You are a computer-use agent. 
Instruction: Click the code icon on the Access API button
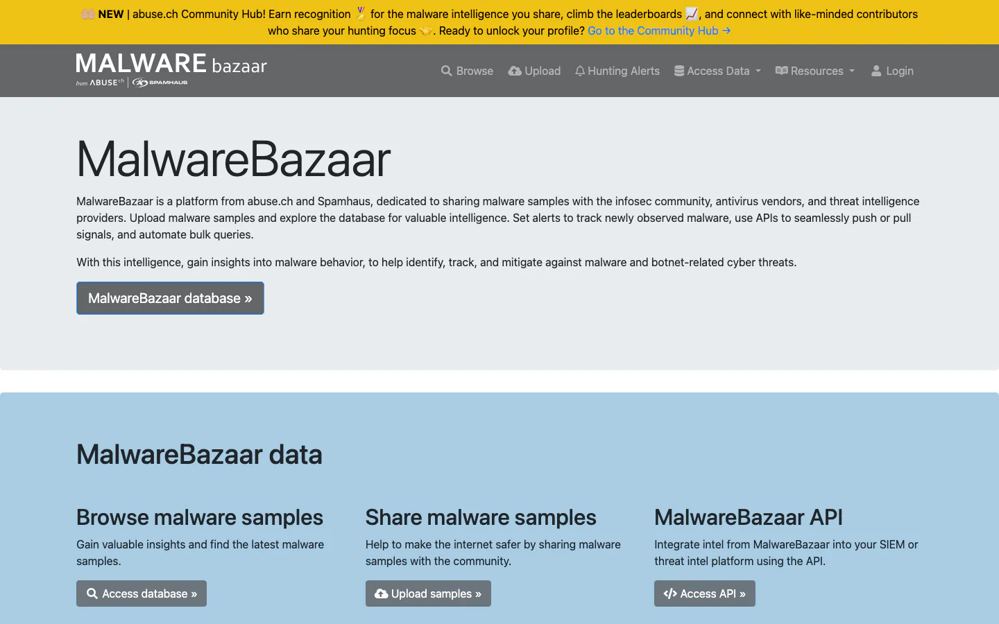coord(670,593)
